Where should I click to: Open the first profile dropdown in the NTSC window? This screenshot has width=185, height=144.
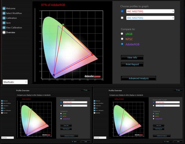click(x=75, y=102)
